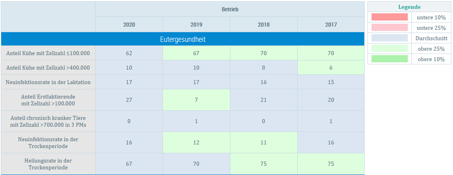Click the blue 'Eutergesundheit' section bar
The height and width of the screenshot is (175, 453).
tap(183, 39)
